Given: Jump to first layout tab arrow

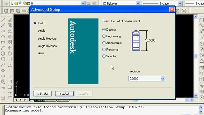Looking at the screenshot, I should pyautogui.click(x=16, y=100).
